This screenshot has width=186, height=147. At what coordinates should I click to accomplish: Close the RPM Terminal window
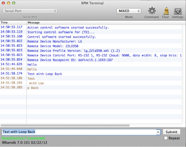click(x=3, y=3)
